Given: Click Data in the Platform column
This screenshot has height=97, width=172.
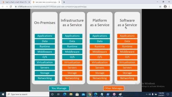Looking at the screenshot, I should [100, 41].
